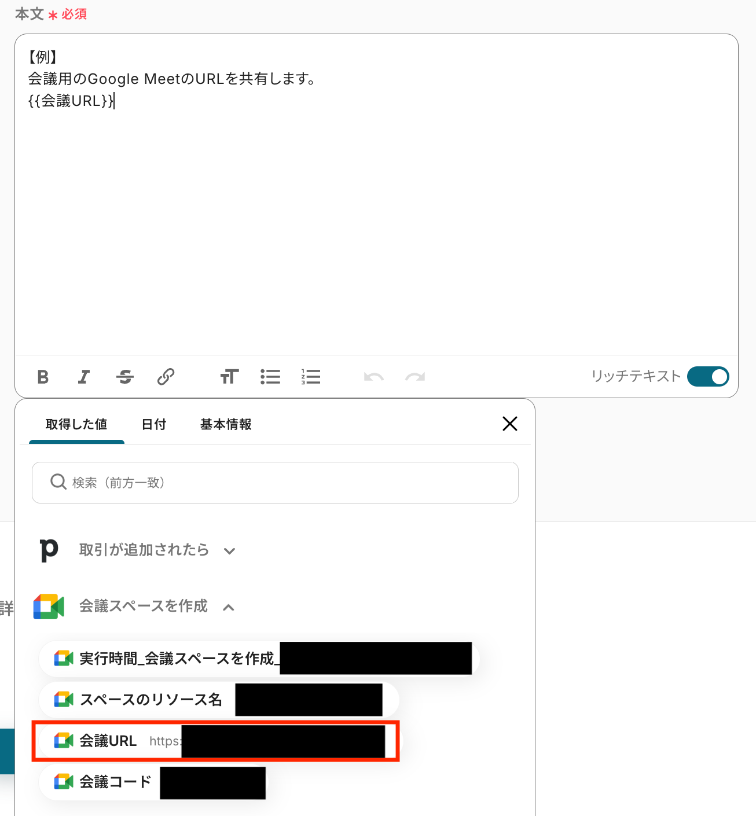Change text size with the heading icon

point(229,377)
